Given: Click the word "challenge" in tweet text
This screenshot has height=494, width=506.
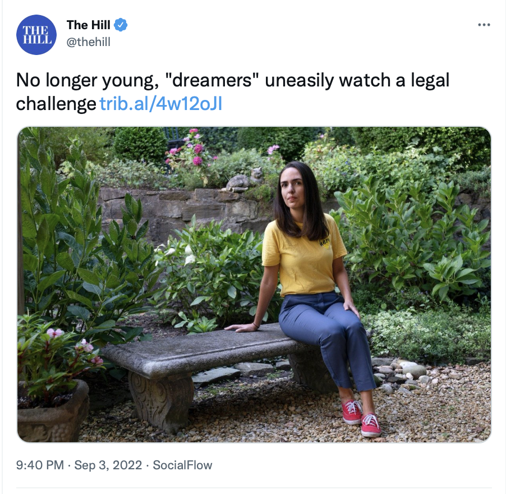Looking at the screenshot, I should (56, 104).
